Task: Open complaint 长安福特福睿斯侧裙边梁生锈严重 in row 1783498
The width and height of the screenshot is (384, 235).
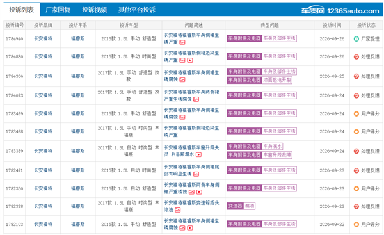Action: click(191, 131)
